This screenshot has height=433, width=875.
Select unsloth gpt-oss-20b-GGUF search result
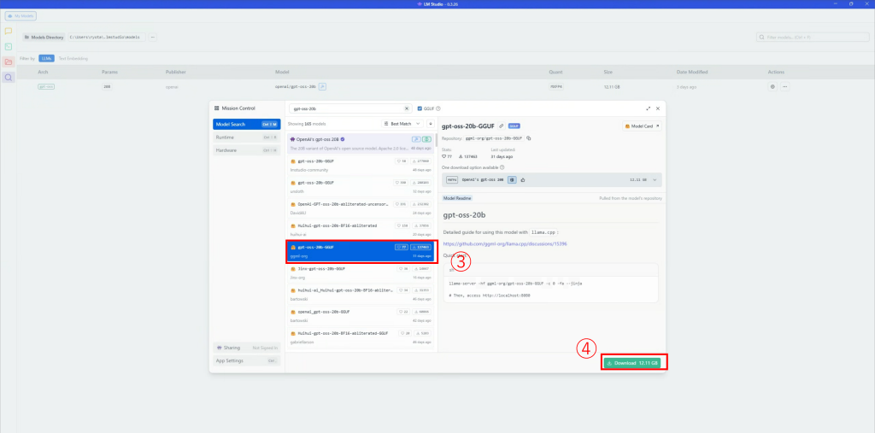(360, 186)
